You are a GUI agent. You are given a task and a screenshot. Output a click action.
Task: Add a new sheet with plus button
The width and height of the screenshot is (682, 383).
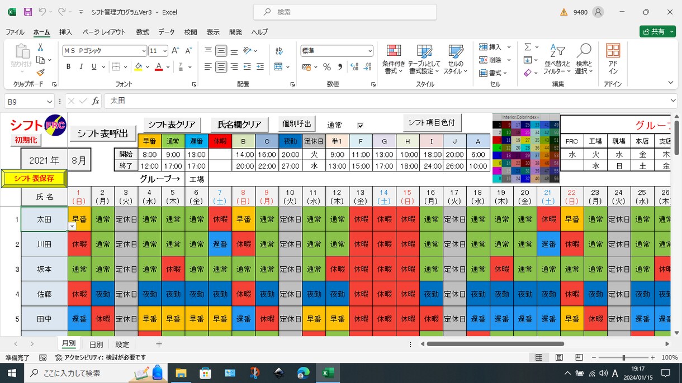159,344
